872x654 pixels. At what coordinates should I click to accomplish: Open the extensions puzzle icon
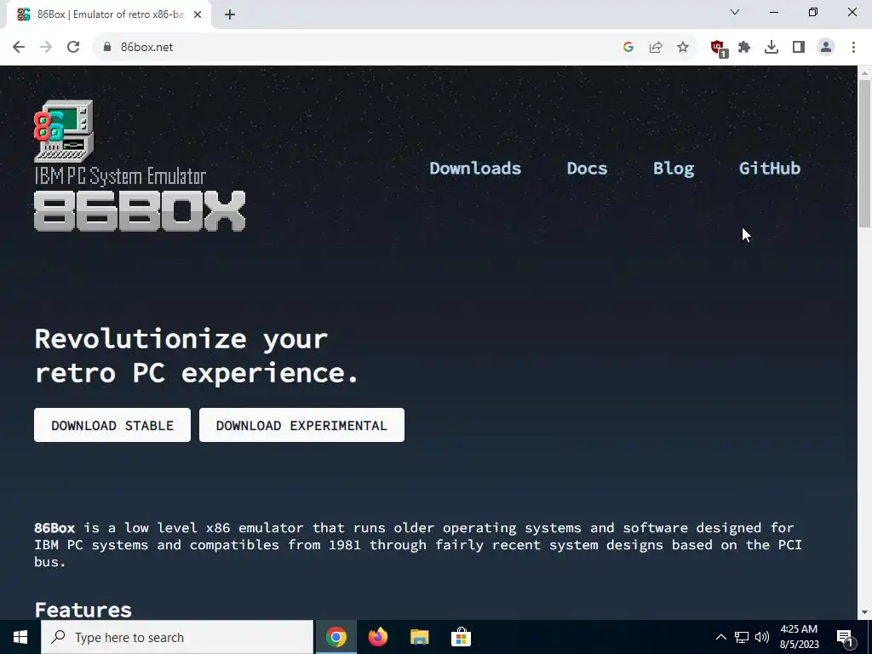pyautogui.click(x=744, y=48)
